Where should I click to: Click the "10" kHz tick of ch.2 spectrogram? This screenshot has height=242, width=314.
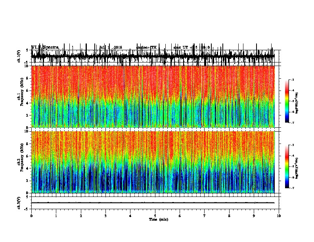pos(27,131)
